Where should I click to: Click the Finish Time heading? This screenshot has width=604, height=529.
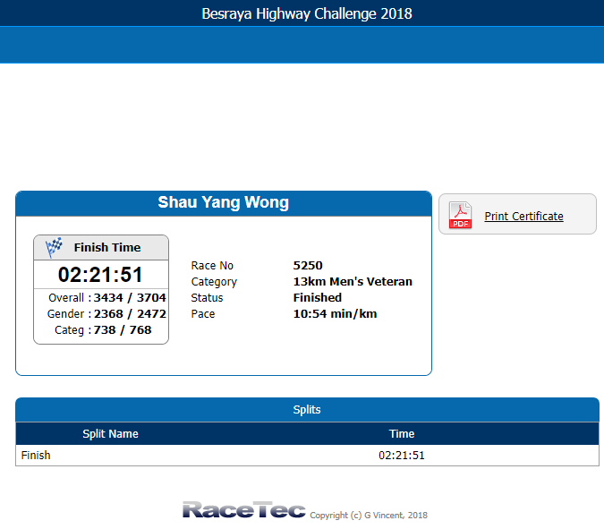(107, 247)
